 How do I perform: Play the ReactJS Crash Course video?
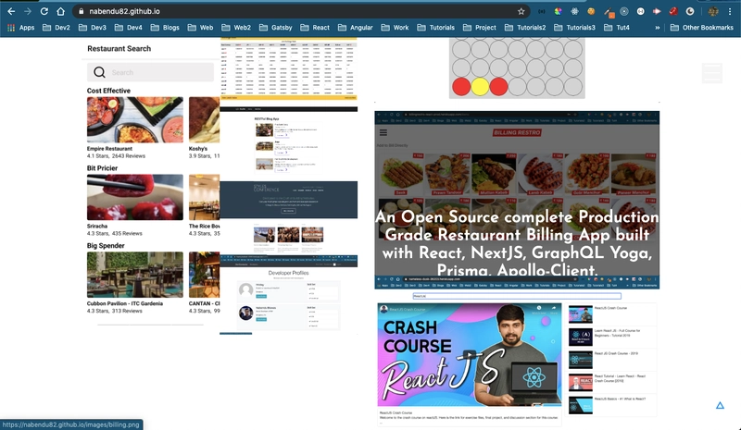coord(470,355)
